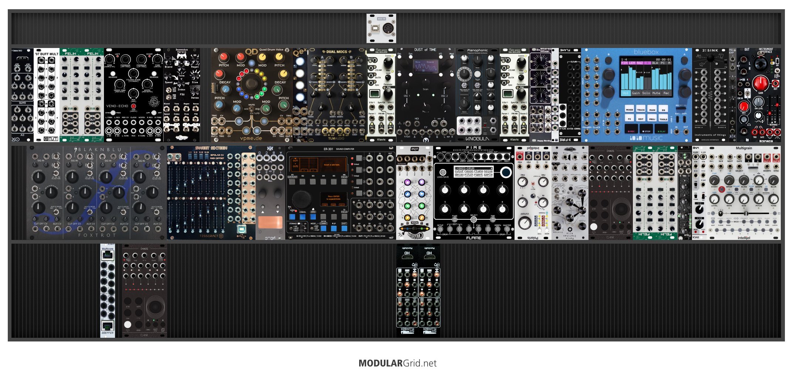
Task: Select the Solo tab on bluebox screen
Action: (646, 93)
